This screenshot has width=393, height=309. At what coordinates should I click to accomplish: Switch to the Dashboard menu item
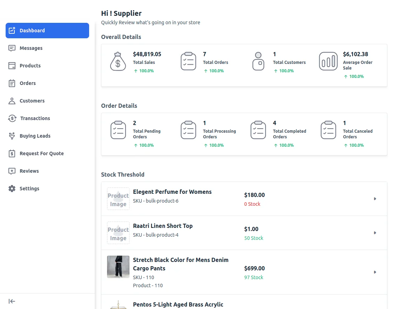(x=32, y=31)
